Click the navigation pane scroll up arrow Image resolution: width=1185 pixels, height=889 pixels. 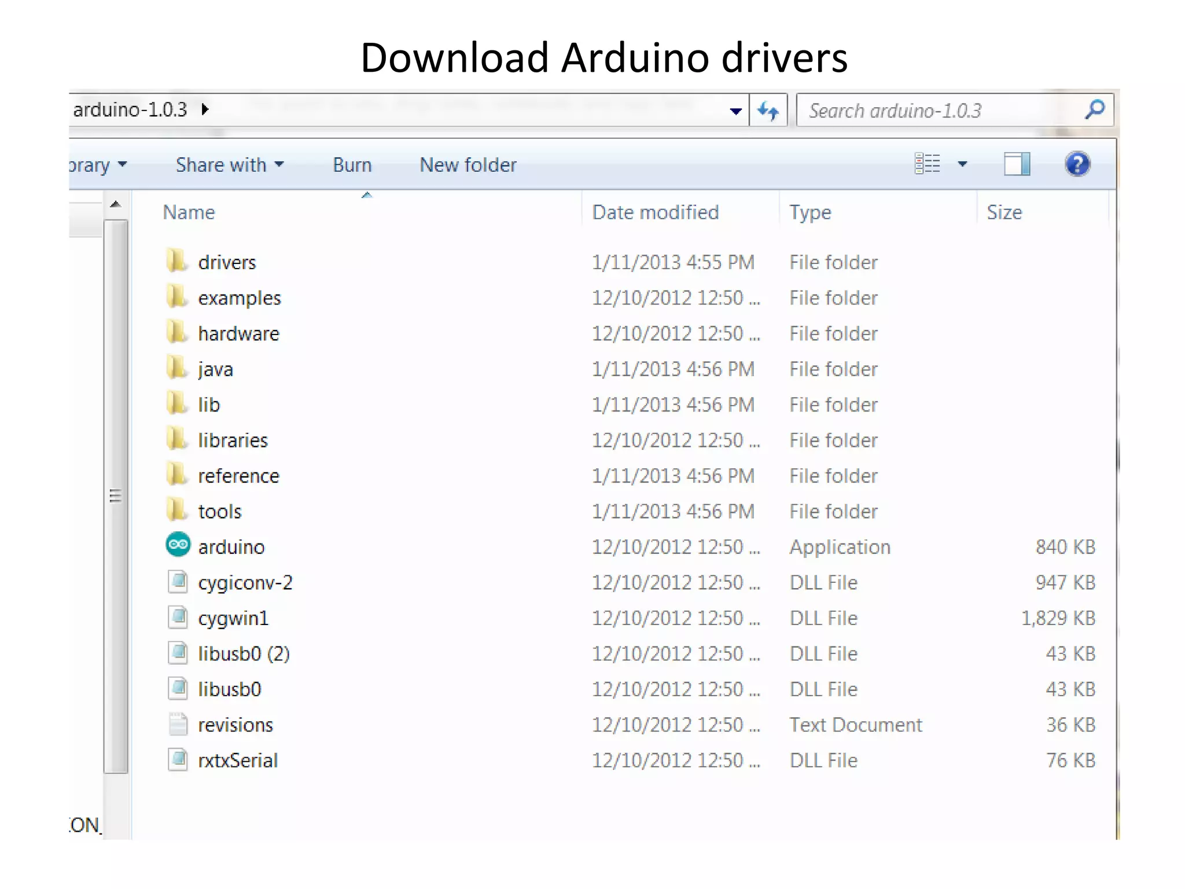pyautogui.click(x=116, y=204)
